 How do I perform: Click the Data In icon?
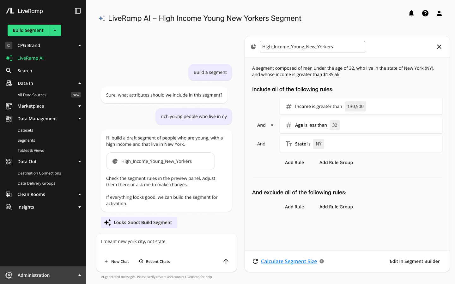[x=9, y=83]
